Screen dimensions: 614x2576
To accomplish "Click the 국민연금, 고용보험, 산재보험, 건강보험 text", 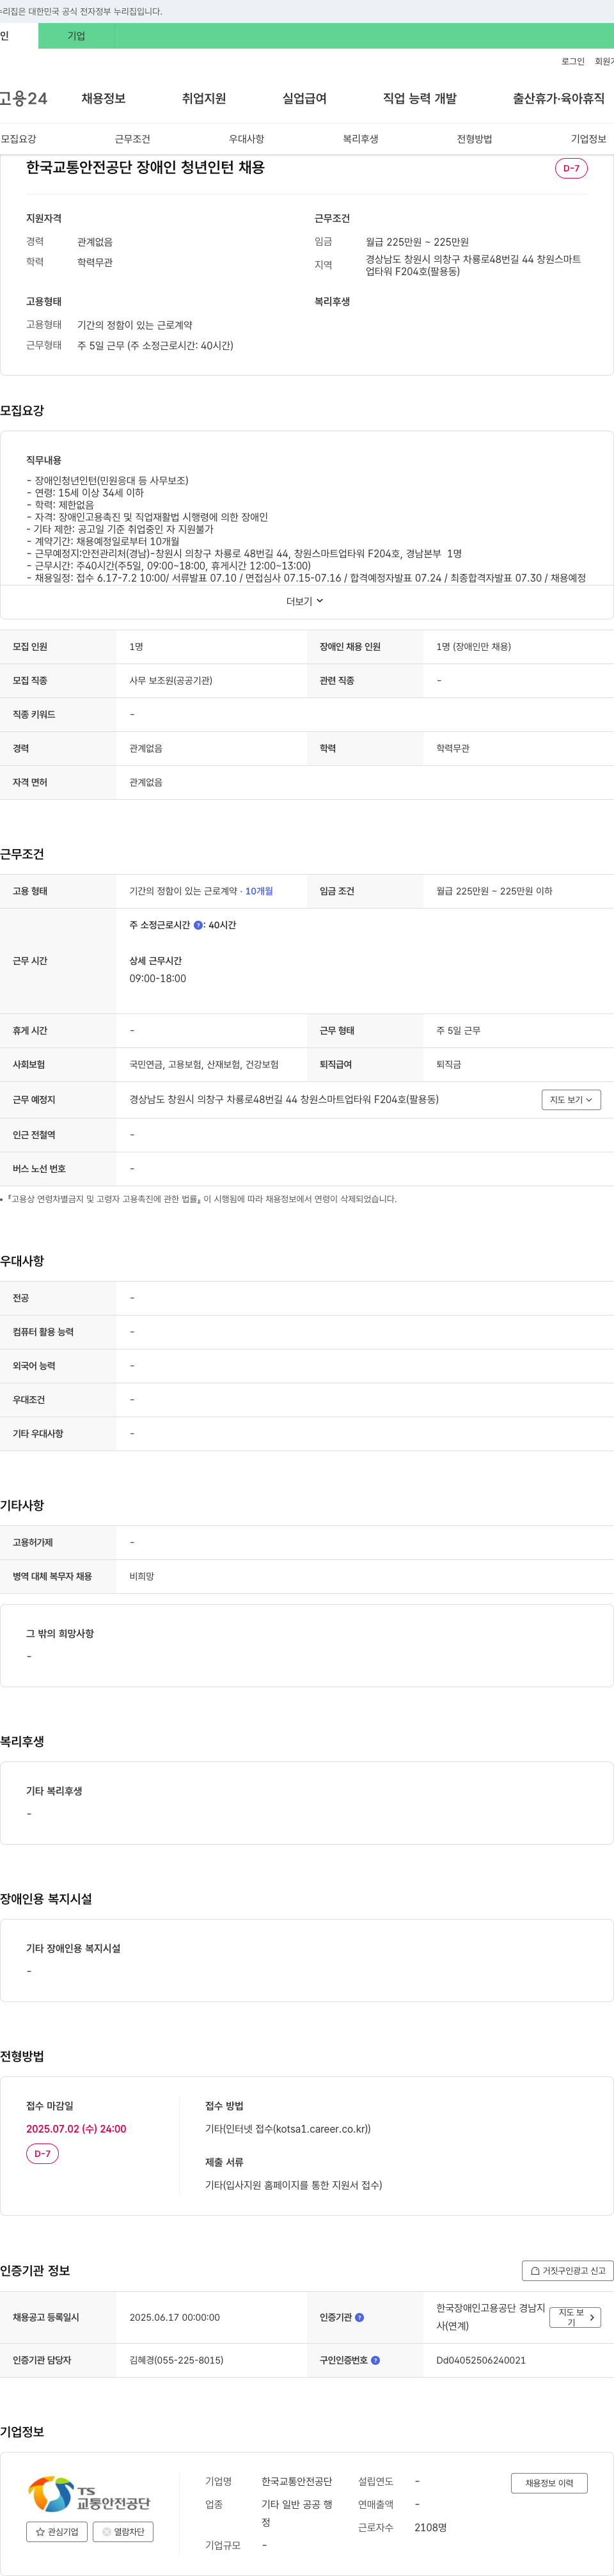I will (x=204, y=1064).
